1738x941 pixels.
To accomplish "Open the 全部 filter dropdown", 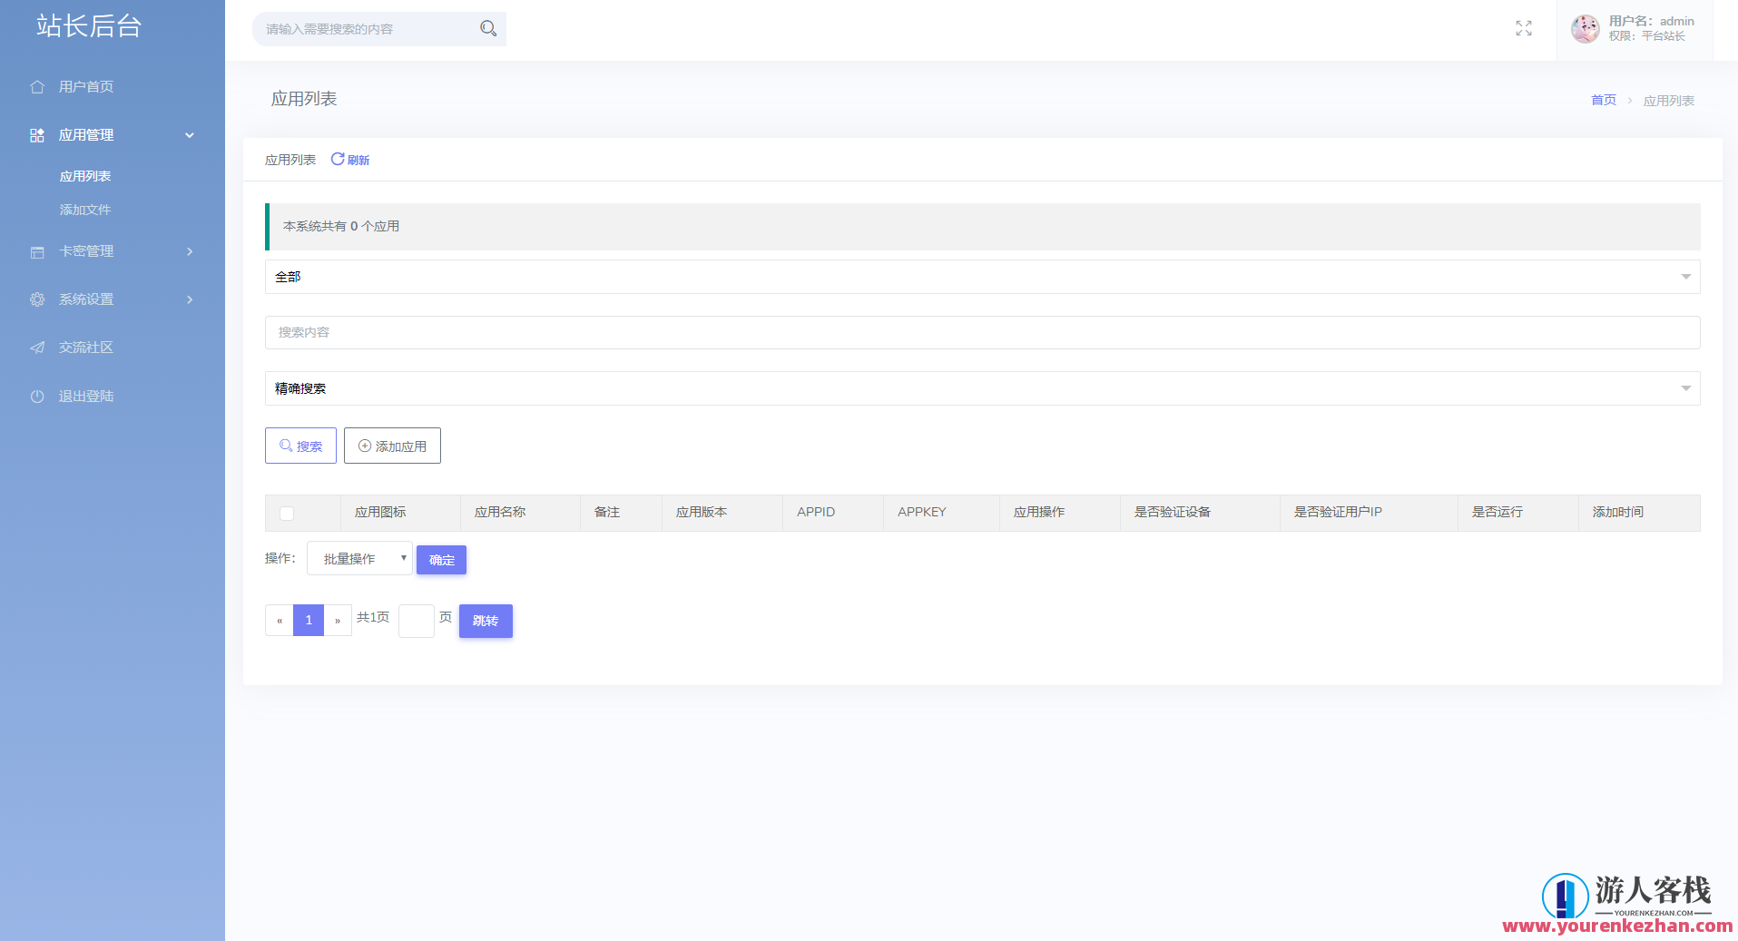I will coord(982,277).
